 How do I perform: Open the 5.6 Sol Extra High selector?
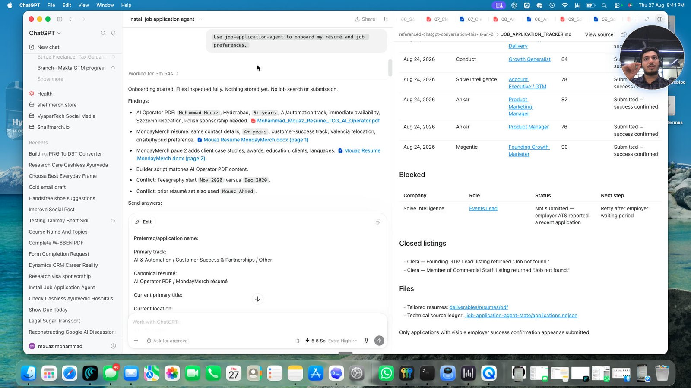[x=331, y=341]
